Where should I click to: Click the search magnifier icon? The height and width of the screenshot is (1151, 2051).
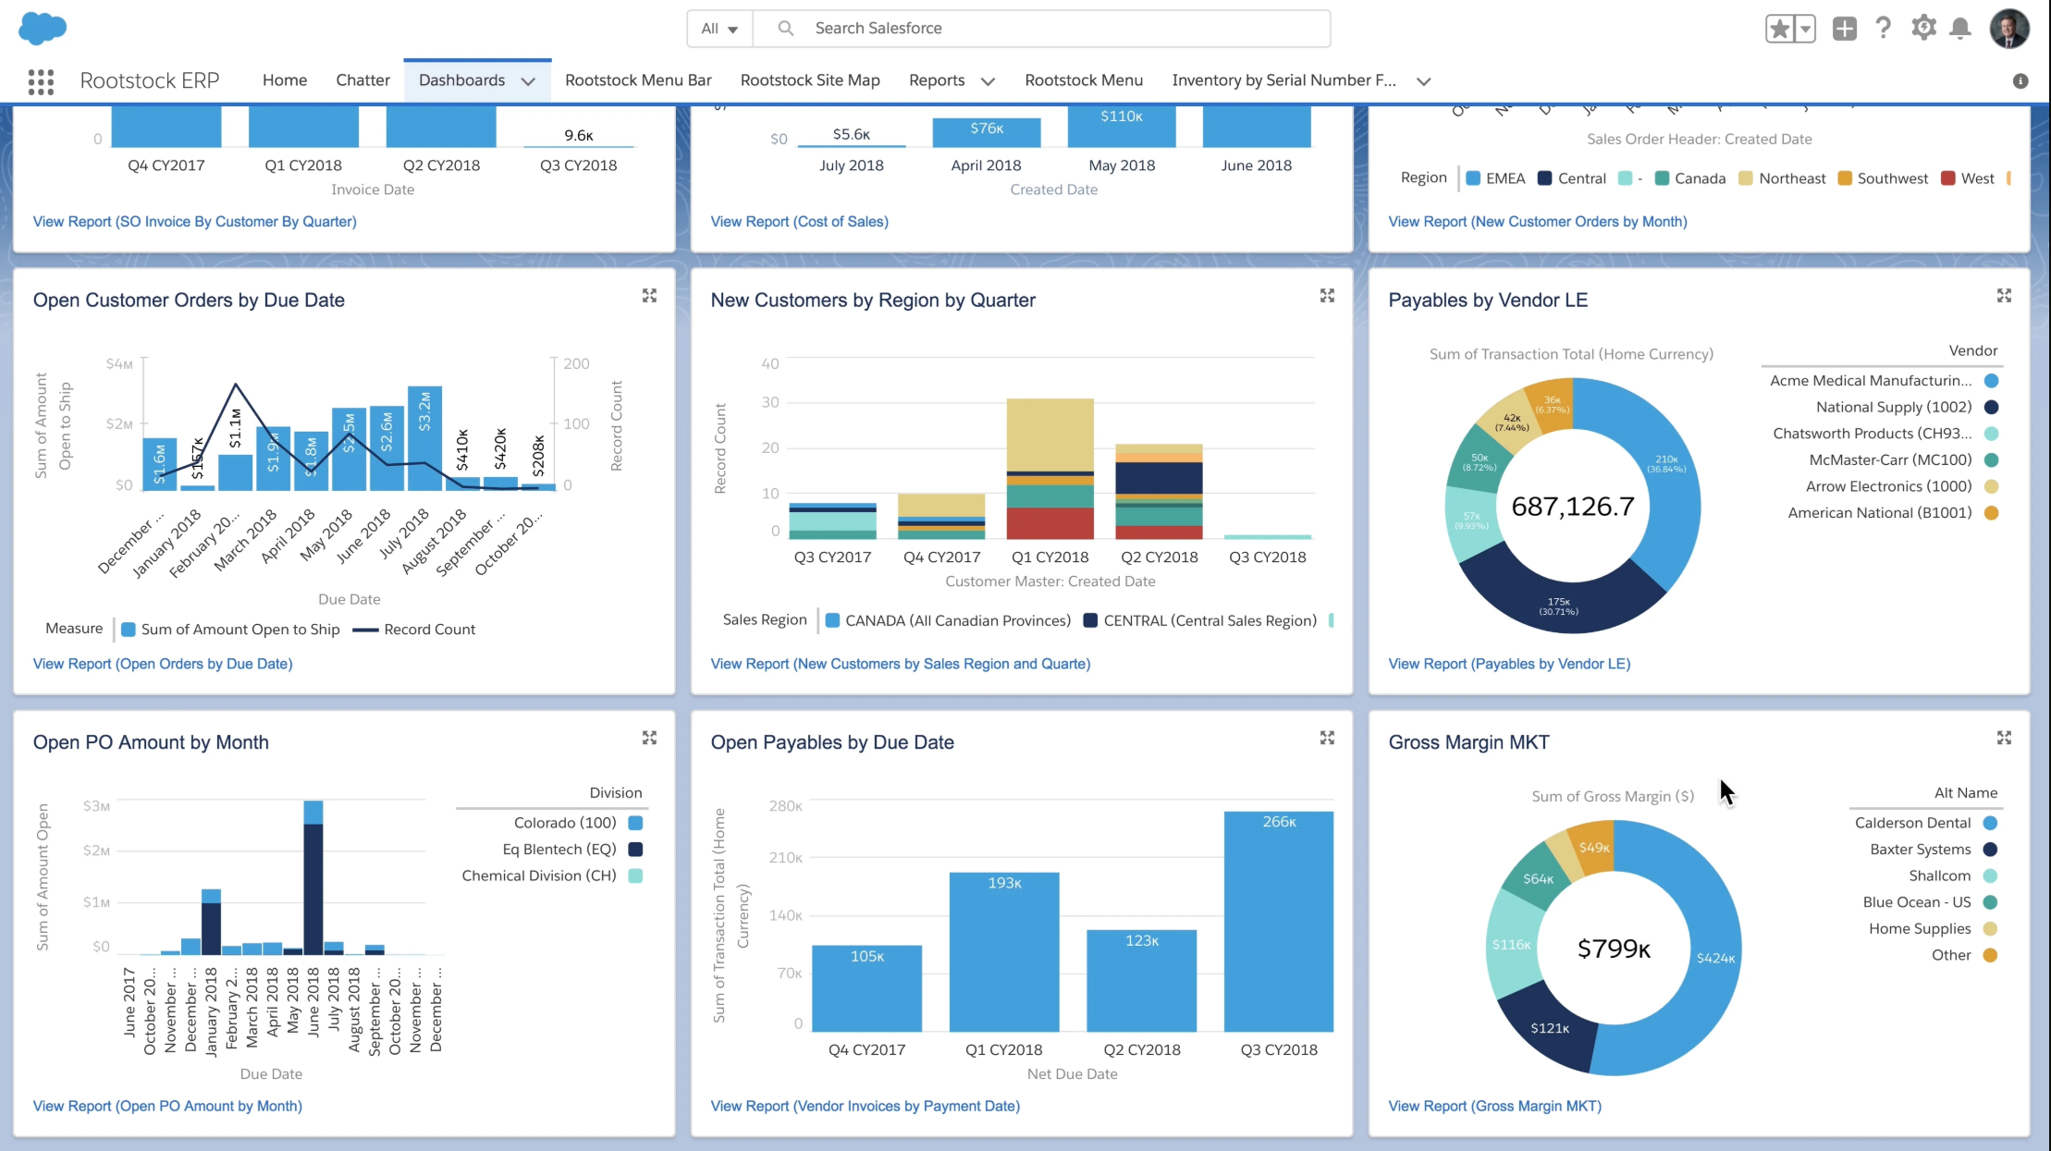786,29
